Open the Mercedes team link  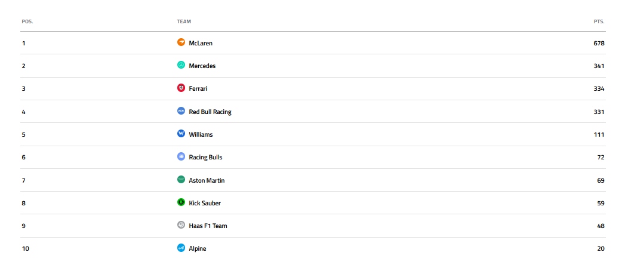[202, 66]
